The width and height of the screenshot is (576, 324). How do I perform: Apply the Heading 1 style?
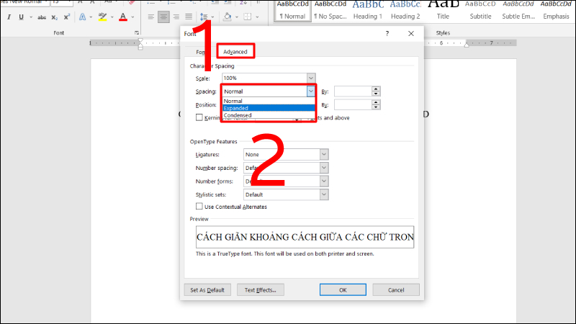point(368,11)
